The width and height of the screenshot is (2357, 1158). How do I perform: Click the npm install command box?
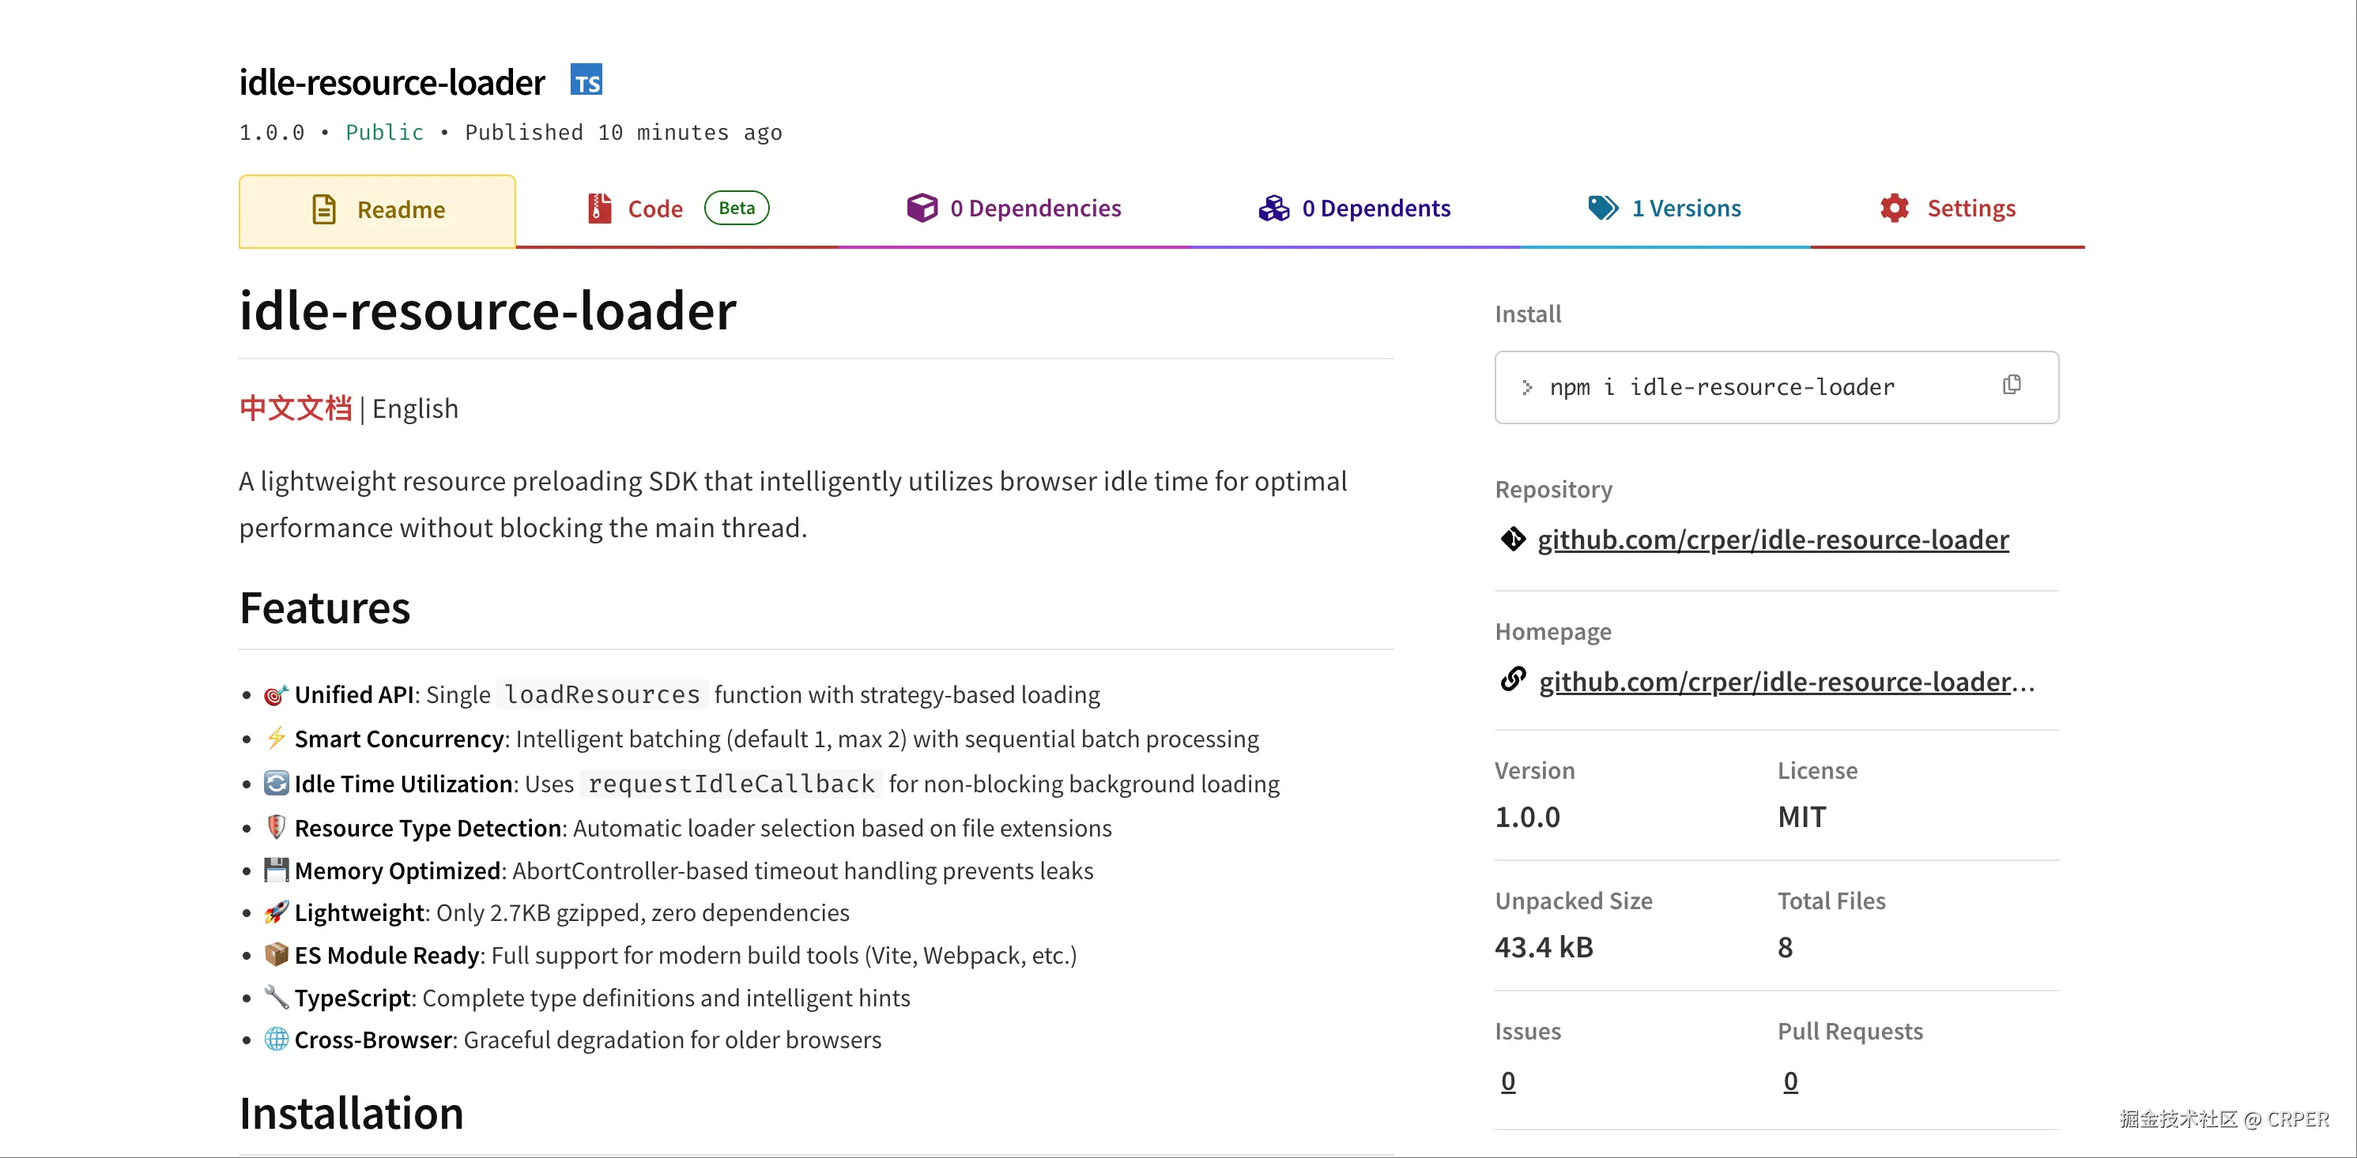pos(1738,387)
